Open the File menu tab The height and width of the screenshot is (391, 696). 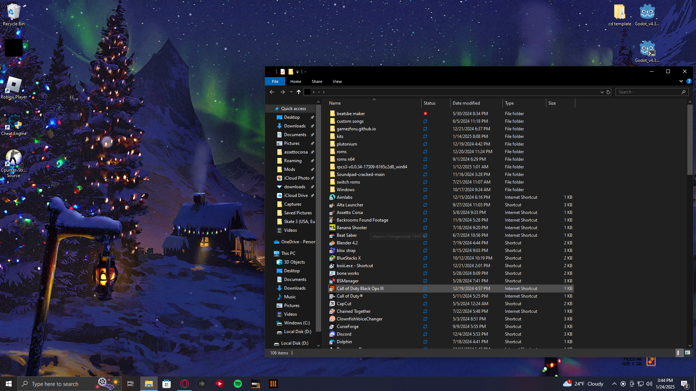tap(275, 81)
